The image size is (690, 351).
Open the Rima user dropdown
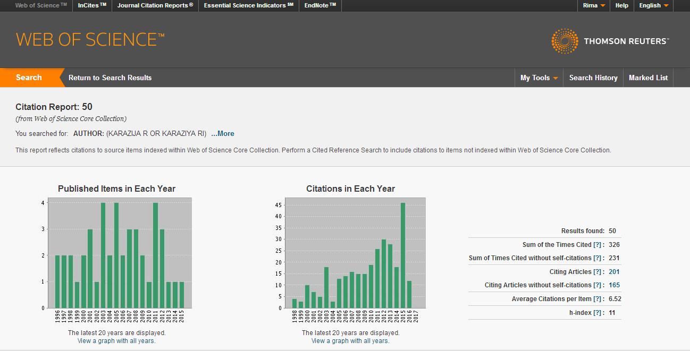click(x=594, y=6)
